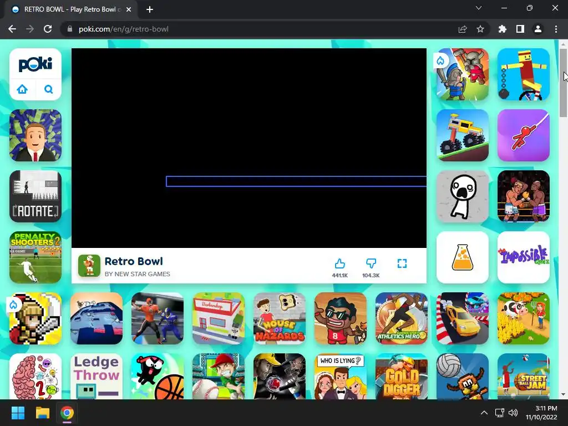568x426 pixels.
Task: Open the orange flask game thumbnail
Action: tap(463, 257)
